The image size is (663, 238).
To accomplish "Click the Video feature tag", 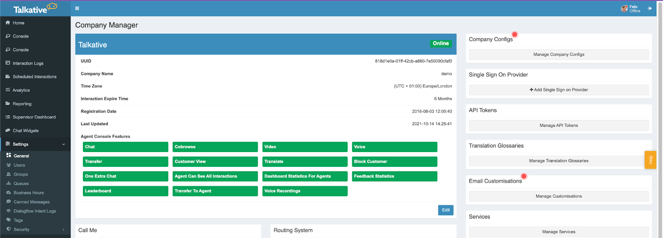I will 305,147.
